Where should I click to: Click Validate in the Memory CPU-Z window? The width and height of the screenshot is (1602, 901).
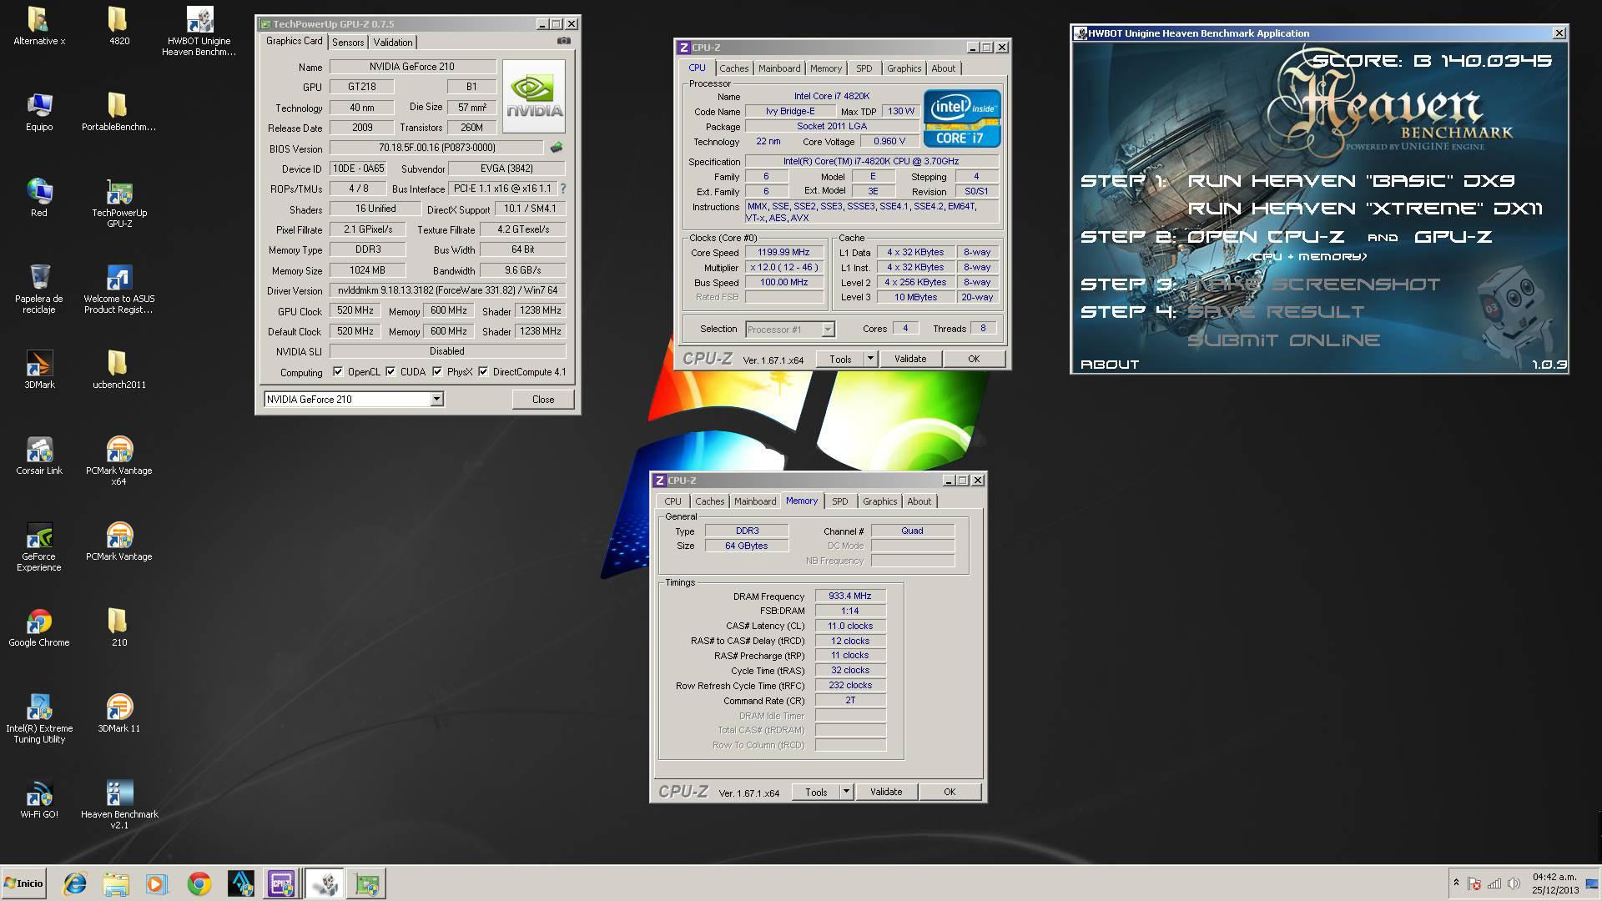pos(886,792)
